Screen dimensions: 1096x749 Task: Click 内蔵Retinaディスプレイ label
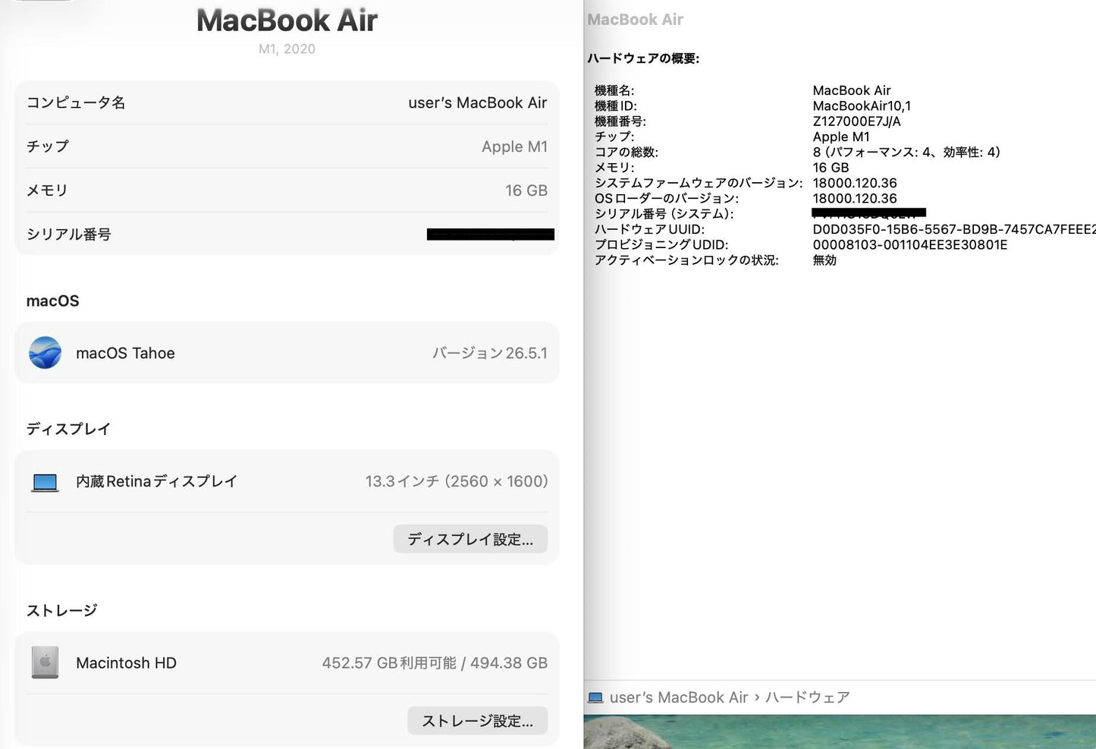tap(156, 481)
